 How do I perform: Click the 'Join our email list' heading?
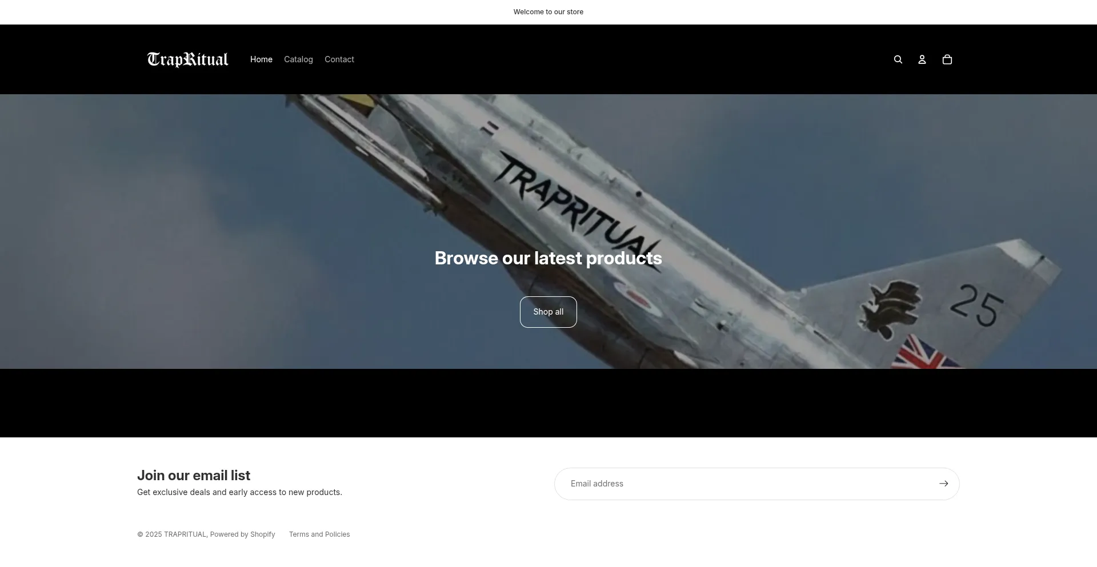194,475
